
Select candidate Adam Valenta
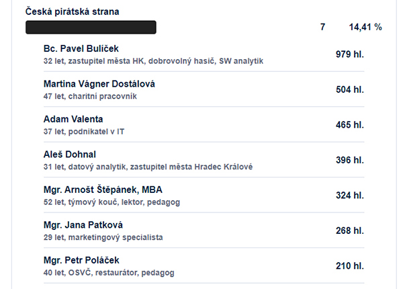point(73,119)
